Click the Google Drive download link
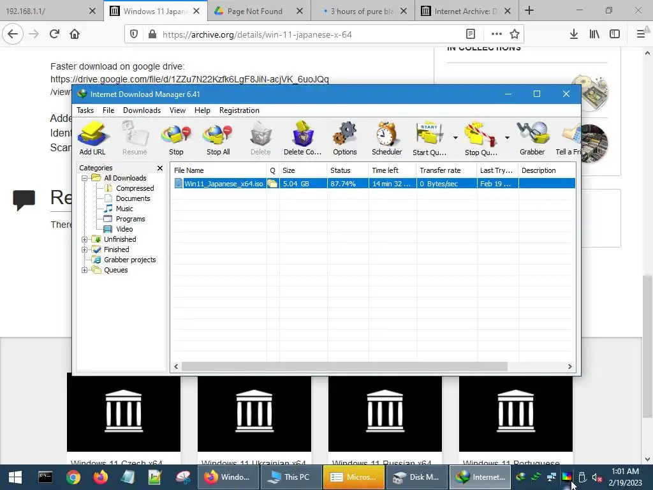 coord(189,79)
